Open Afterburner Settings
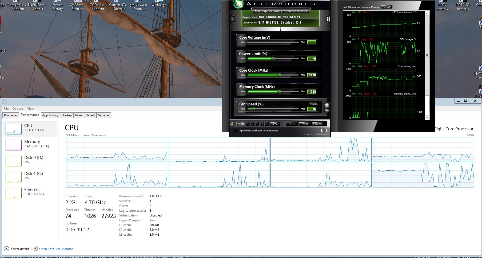Viewport: 482px width, 258px height. (x=318, y=124)
